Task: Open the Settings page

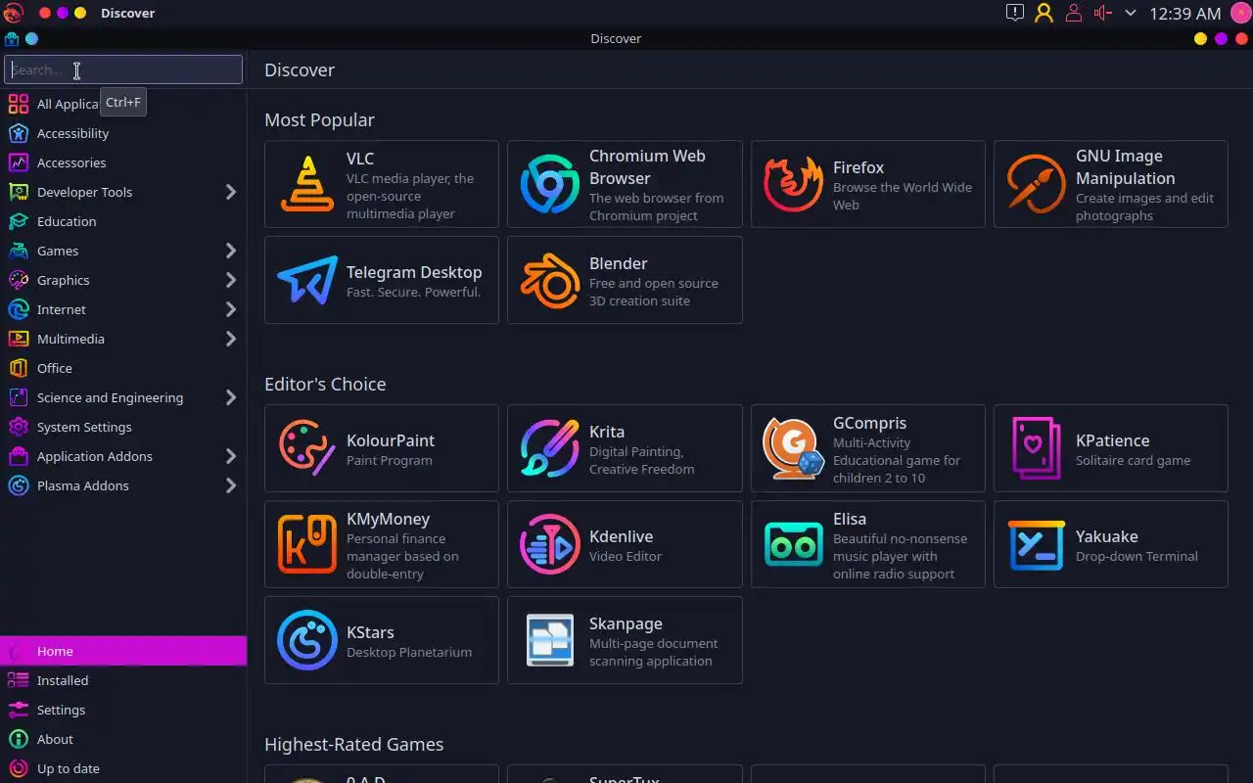Action: [123, 710]
